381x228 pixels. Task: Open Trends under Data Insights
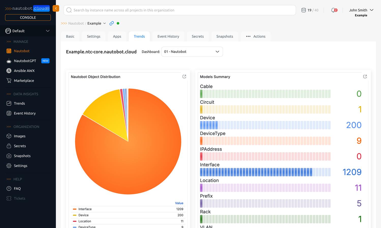[19, 103]
